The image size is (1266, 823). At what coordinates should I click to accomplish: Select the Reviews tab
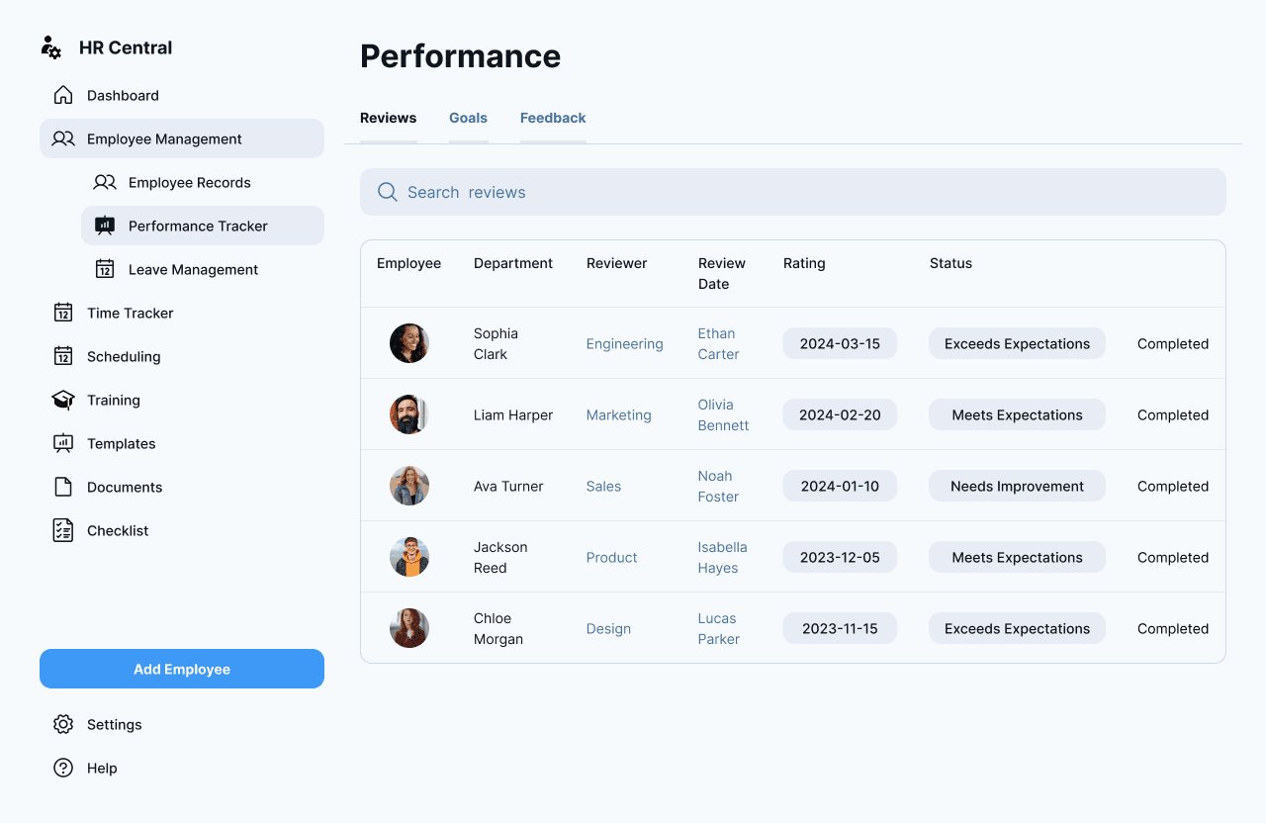(388, 118)
